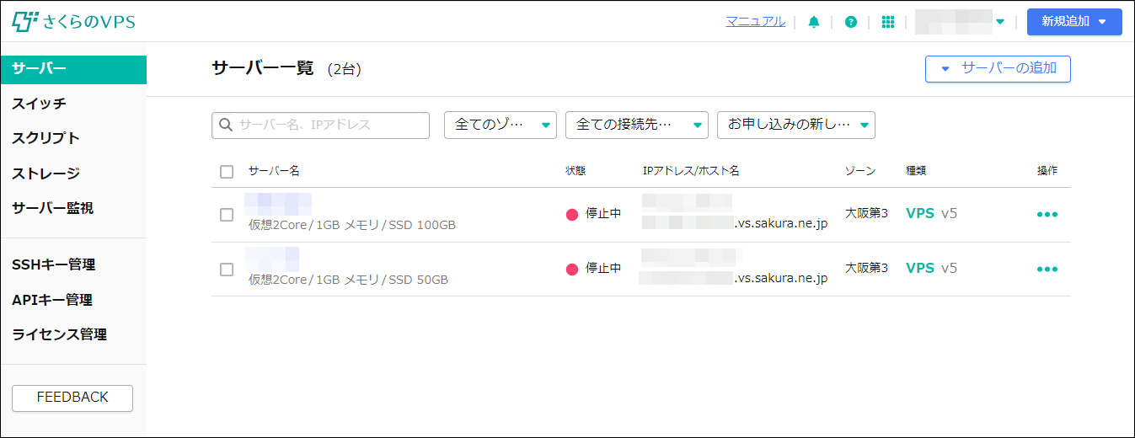The height and width of the screenshot is (438, 1135).
Task: Toggle the select-all servers checkbox
Action: pos(227,171)
